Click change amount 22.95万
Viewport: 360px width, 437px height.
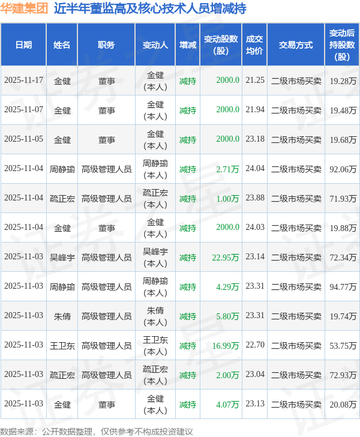(x=226, y=258)
